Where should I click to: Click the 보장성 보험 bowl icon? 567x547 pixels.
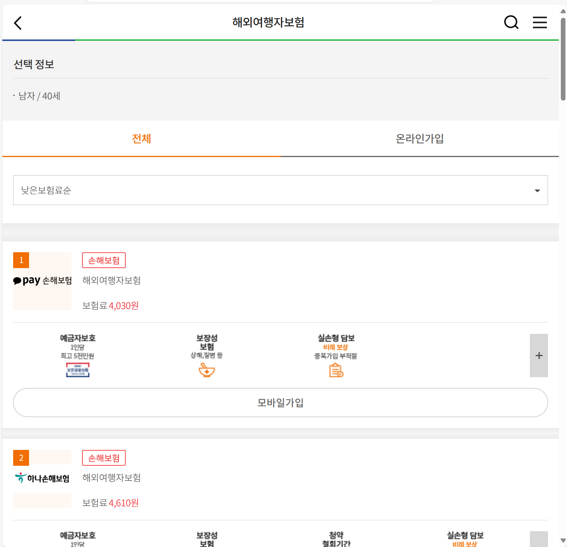207,370
